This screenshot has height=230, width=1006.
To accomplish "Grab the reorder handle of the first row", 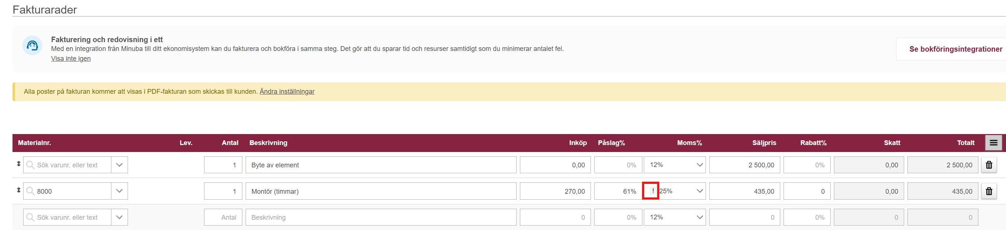I will [x=18, y=164].
